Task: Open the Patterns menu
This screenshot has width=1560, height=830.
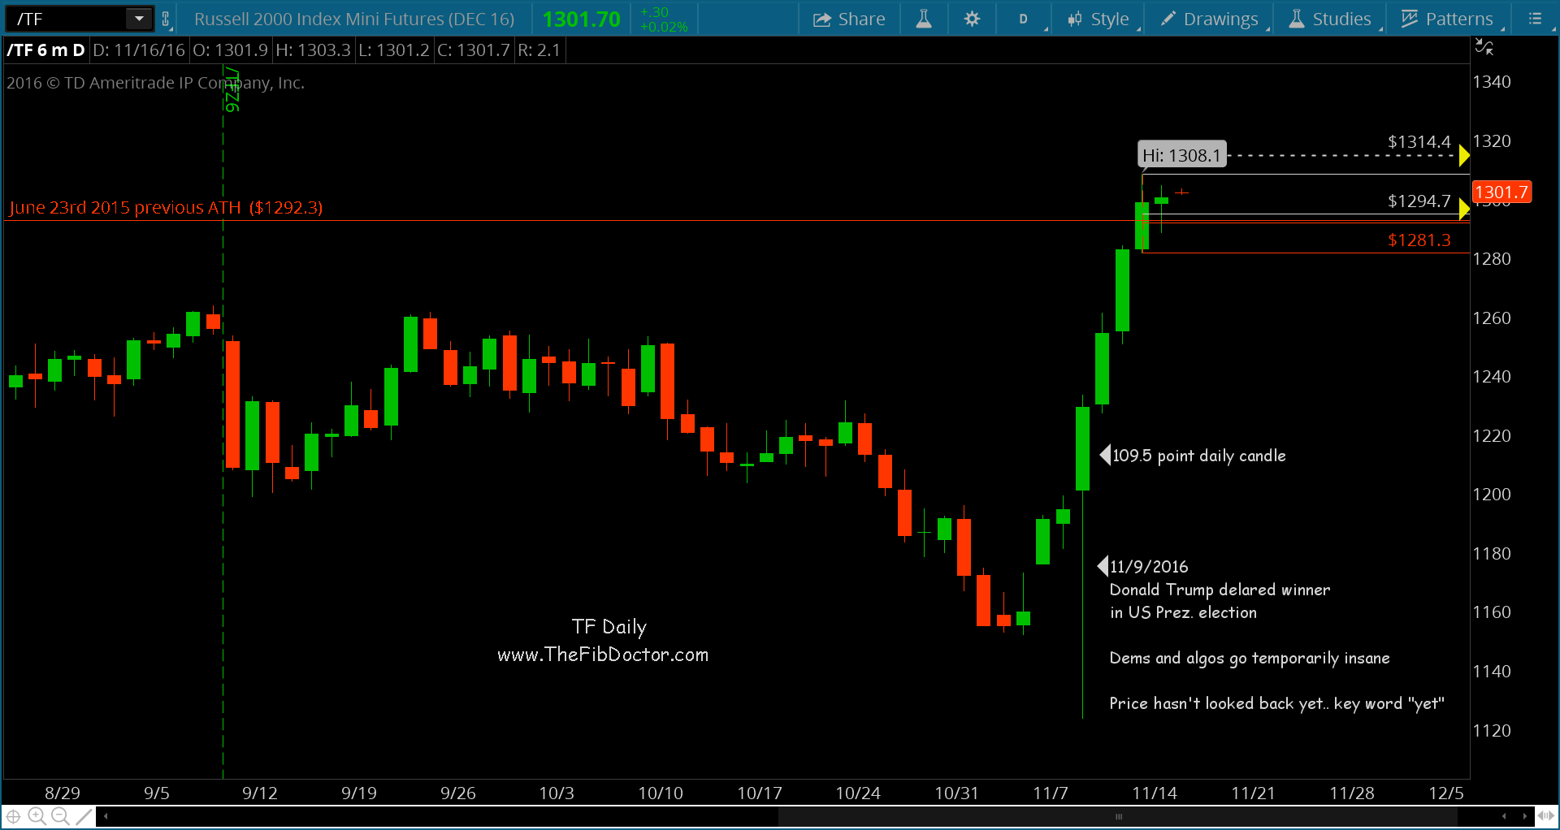Action: click(x=1448, y=19)
